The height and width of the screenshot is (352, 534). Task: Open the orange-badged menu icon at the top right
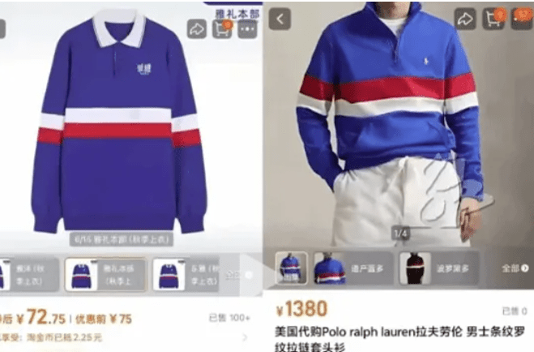523,19
